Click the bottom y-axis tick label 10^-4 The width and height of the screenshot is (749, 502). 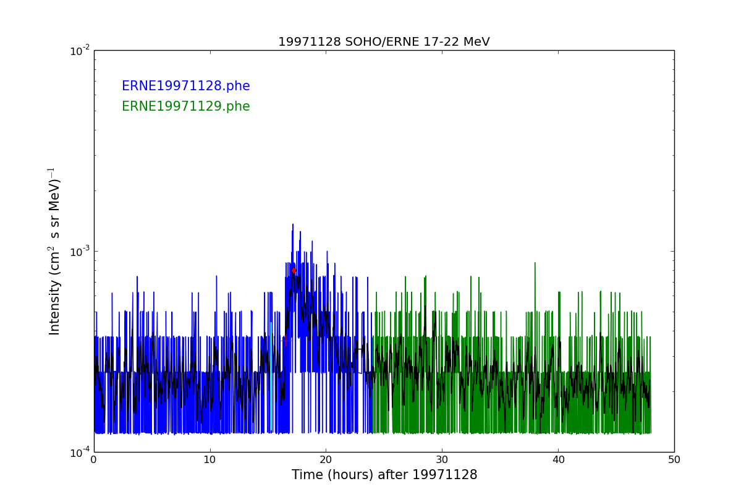[x=78, y=453]
